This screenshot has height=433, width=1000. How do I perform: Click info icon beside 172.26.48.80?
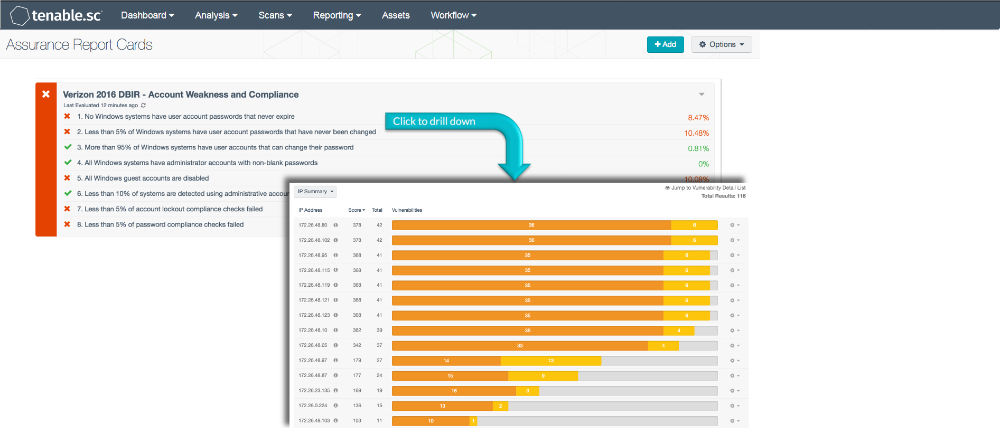pos(335,225)
